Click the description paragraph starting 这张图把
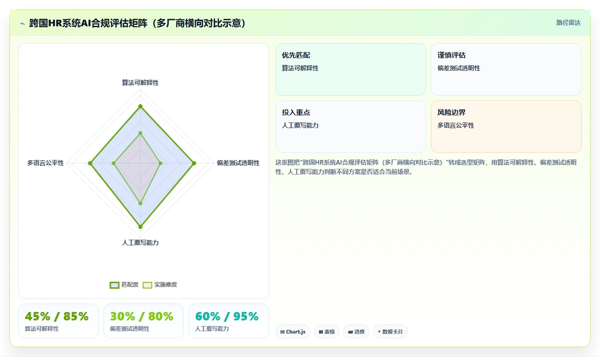This screenshot has height=357, width=600. [426, 167]
